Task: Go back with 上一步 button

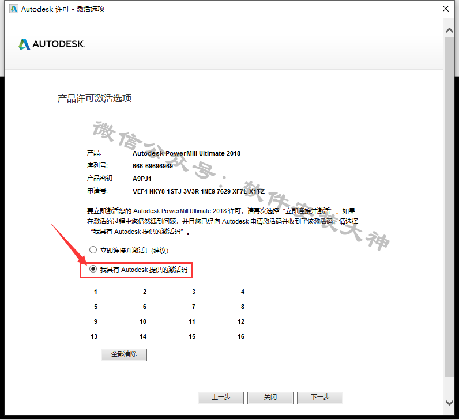Action: [221, 398]
